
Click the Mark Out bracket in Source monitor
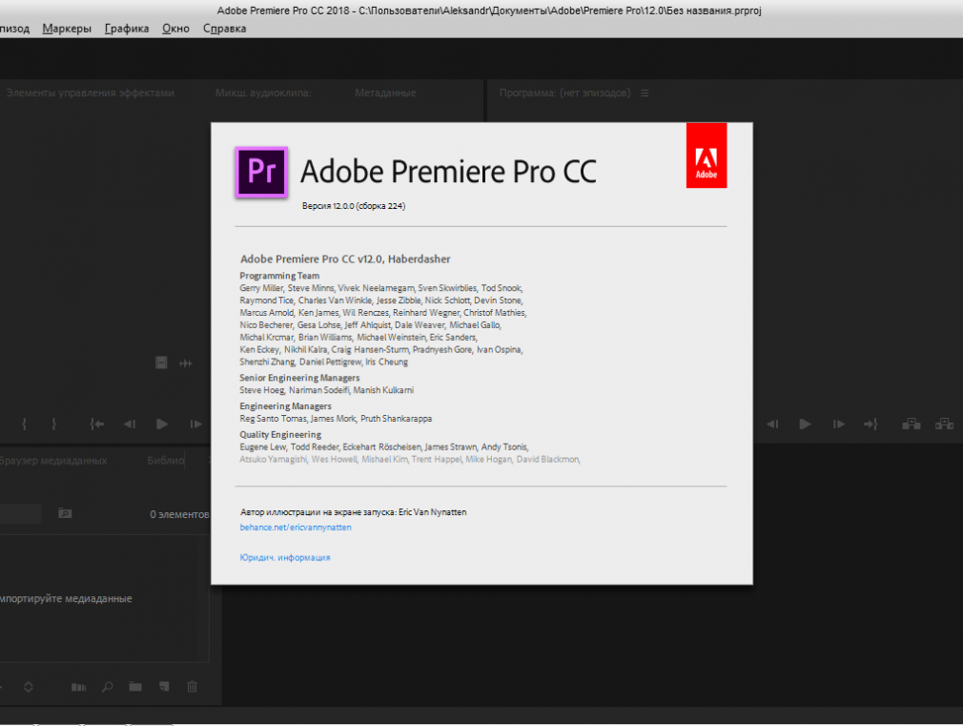coord(54,425)
